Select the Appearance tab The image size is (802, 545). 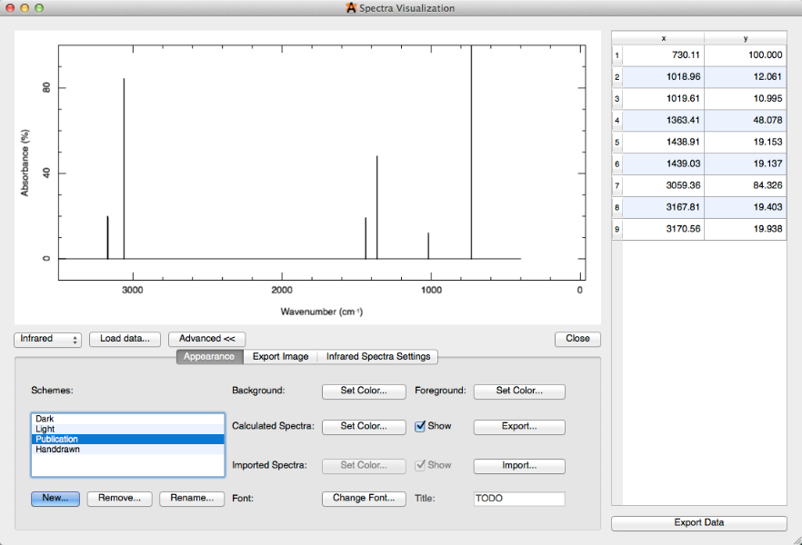(209, 357)
